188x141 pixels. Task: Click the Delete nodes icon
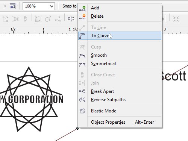(82, 17)
